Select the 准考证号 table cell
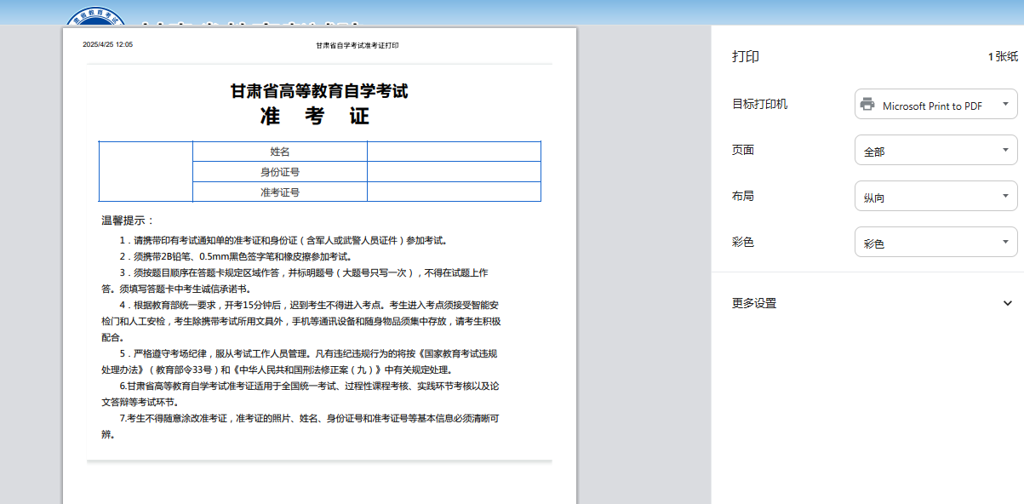Screen dimensions: 1024x504 pyautogui.click(x=280, y=192)
